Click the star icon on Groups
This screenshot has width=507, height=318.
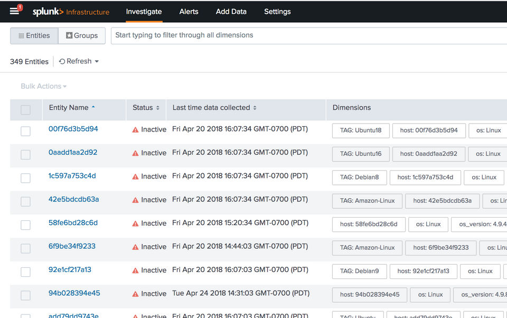(x=69, y=35)
